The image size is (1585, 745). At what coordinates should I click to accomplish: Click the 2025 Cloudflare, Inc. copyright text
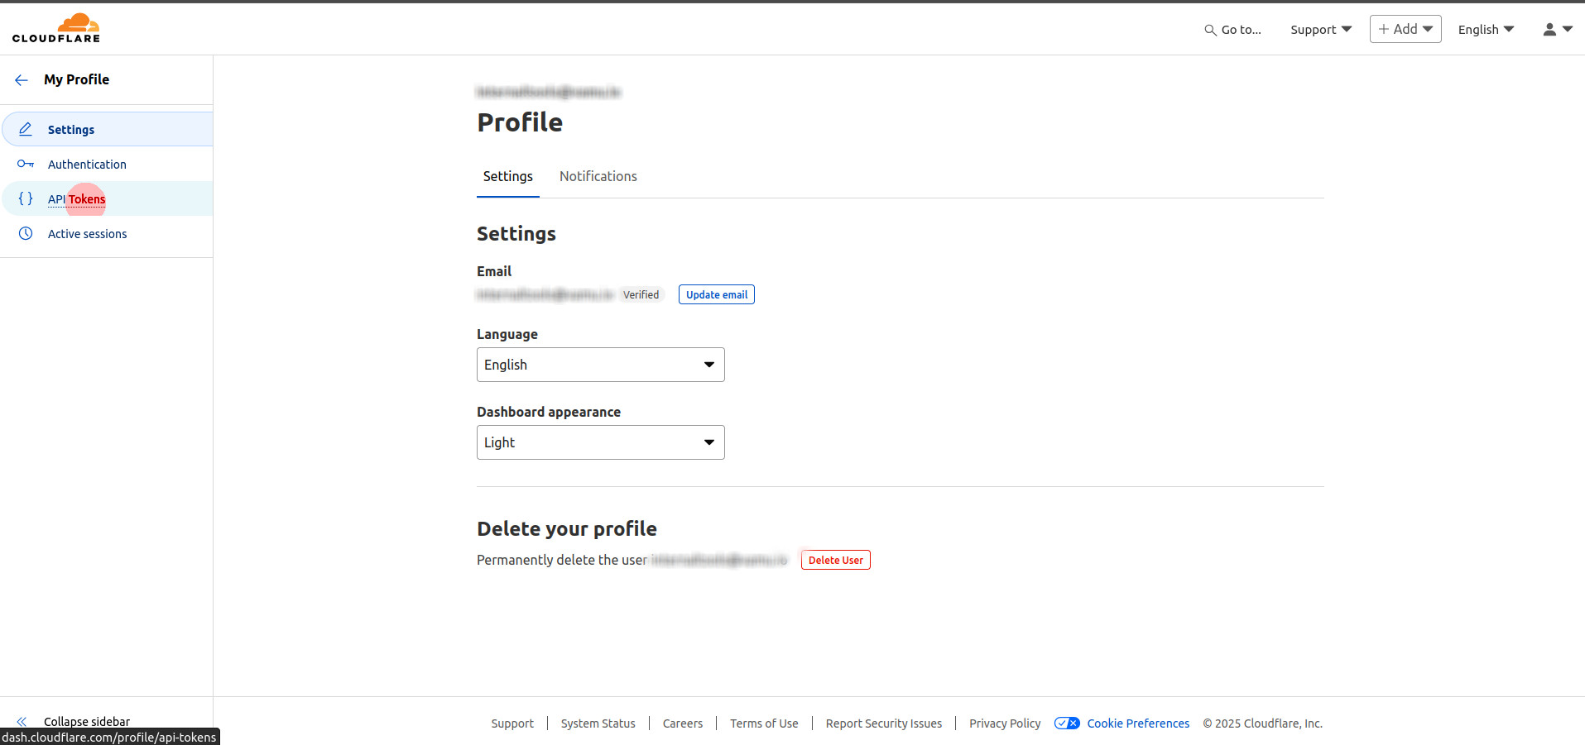[1263, 724]
